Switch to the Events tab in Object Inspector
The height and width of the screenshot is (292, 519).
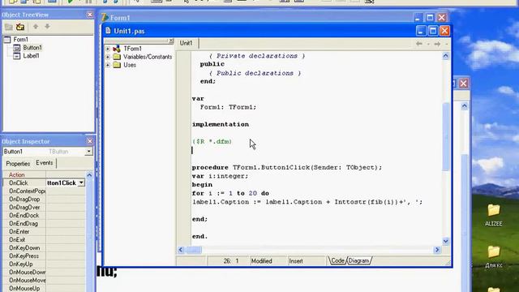45,163
